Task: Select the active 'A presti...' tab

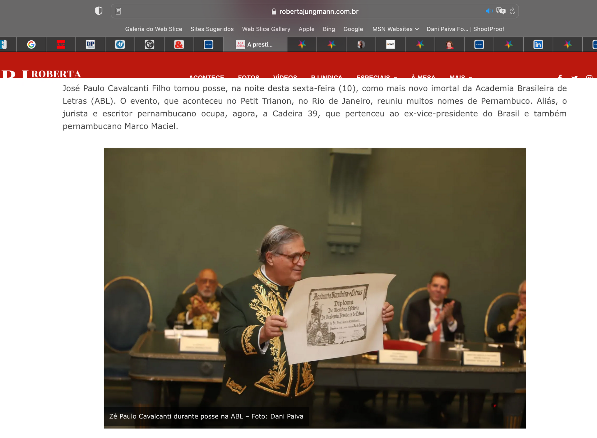Action: (255, 45)
